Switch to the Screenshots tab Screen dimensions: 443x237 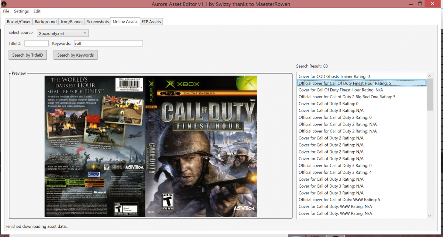point(98,22)
